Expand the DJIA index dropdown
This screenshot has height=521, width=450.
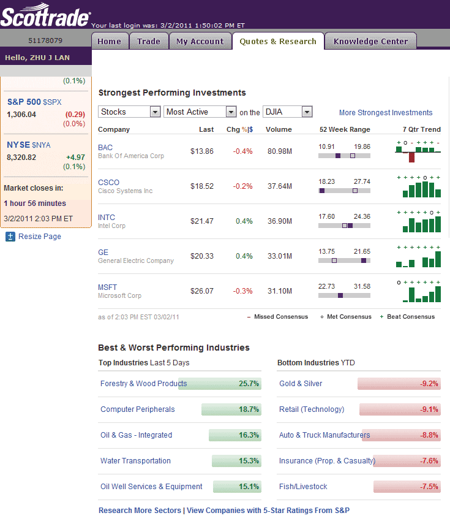(x=288, y=112)
